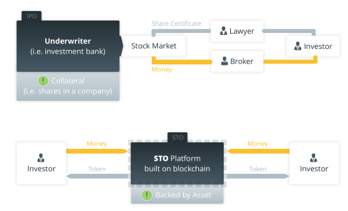Click the green exclamation icon beside Collateral
The height and width of the screenshot is (211, 348).
point(43,81)
